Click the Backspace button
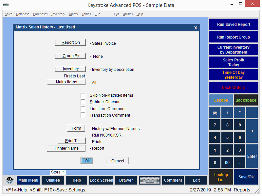The width and height of the screenshot is (262, 196). [x=246, y=100]
